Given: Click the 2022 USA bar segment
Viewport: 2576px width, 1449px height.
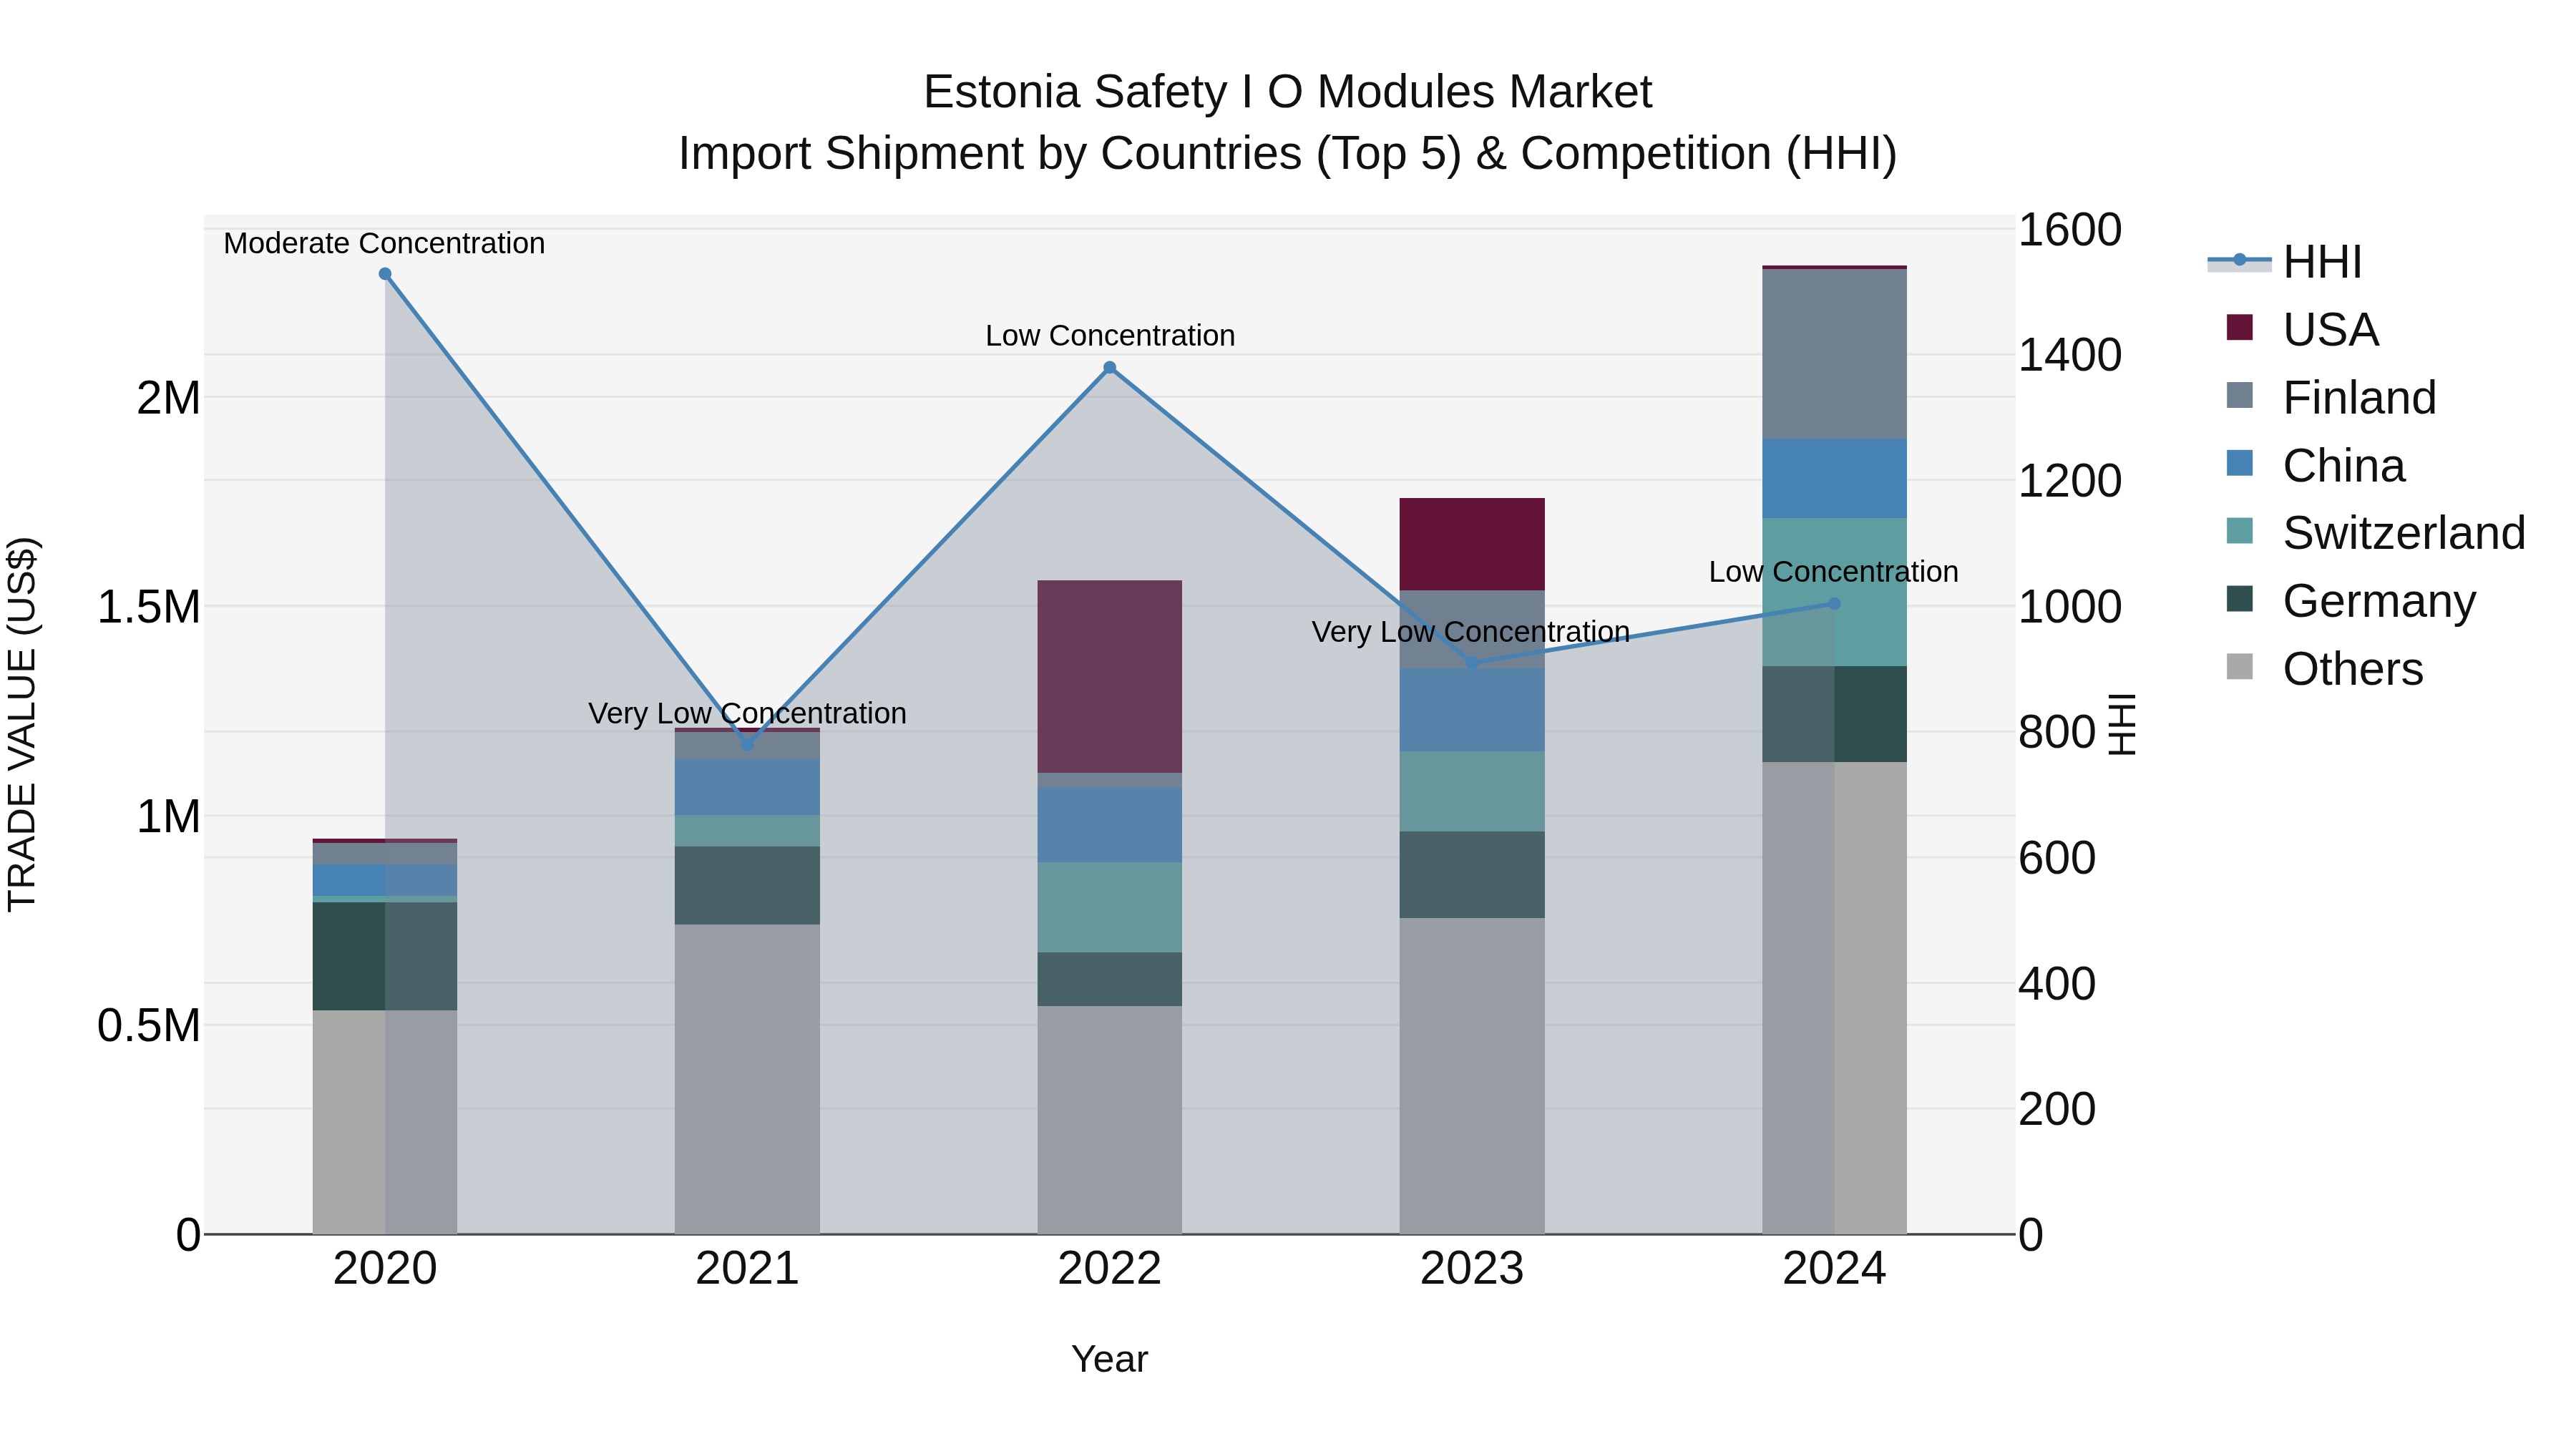Looking at the screenshot, I should click(x=1109, y=676).
